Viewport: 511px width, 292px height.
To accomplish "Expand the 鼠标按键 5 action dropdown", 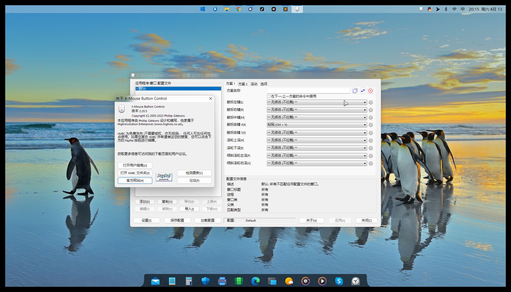I will click(x=317, y=133).
